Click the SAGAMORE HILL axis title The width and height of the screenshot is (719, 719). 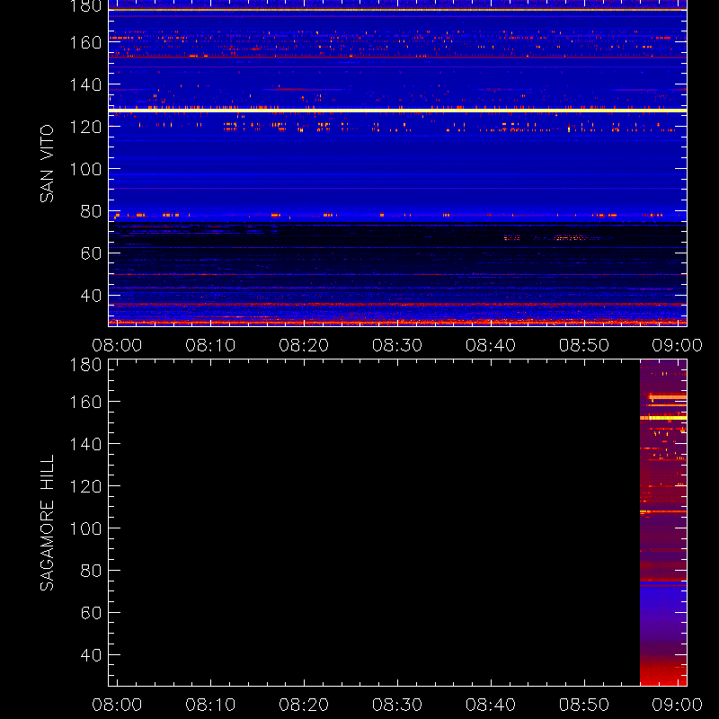point(47,523)
